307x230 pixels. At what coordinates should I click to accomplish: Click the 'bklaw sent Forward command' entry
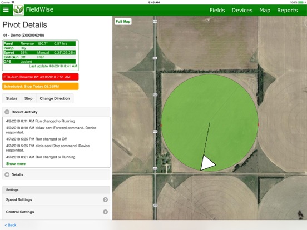coord(51,130)
